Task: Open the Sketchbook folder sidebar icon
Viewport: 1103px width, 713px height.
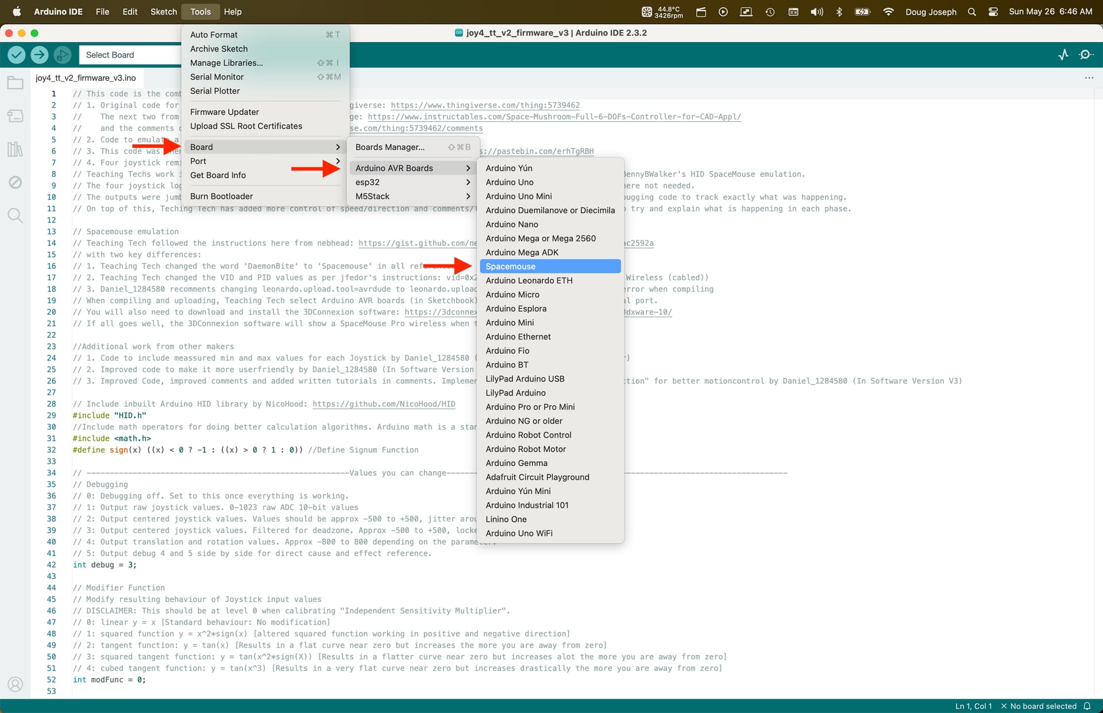Action: pyautogui.click(x=16, y=83)
